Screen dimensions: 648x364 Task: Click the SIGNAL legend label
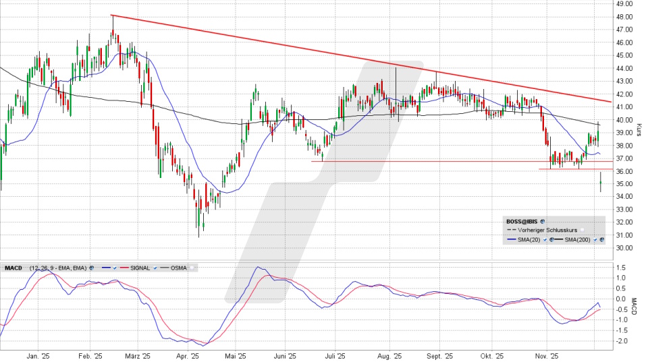pos(140,268)
